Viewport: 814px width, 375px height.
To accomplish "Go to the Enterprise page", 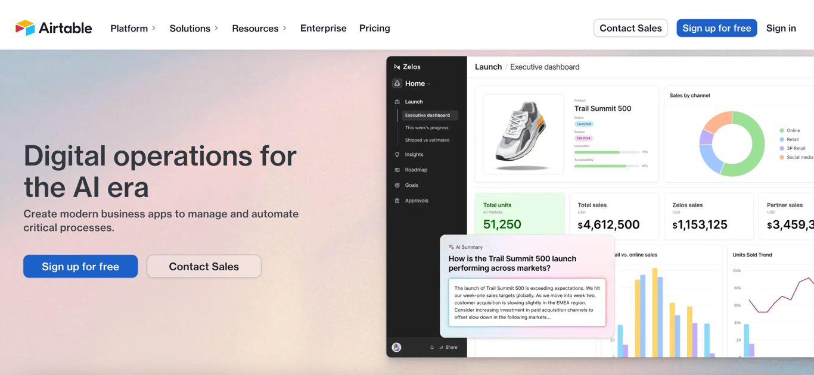I will 323,28.
